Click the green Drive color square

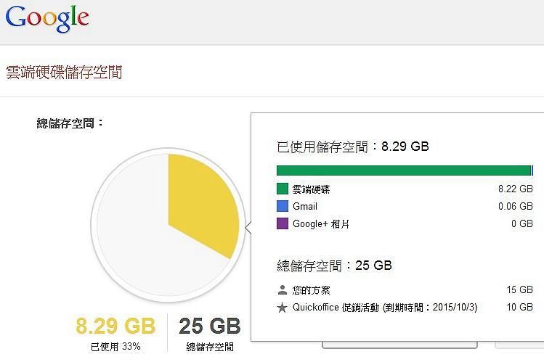283,189
